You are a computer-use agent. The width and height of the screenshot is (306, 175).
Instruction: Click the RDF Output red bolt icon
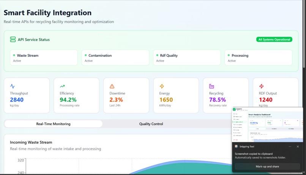pos(261,86)
